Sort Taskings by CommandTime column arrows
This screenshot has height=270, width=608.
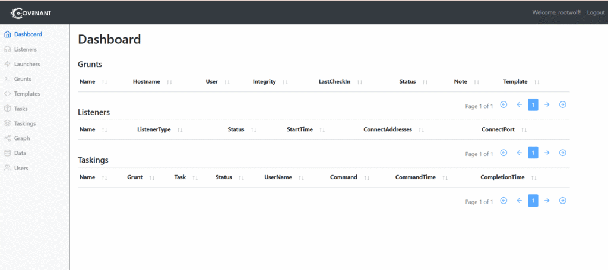(445, 177)
